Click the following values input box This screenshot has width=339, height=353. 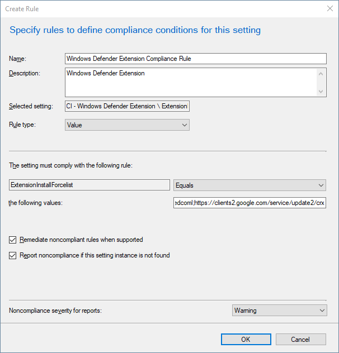(249, 203)
